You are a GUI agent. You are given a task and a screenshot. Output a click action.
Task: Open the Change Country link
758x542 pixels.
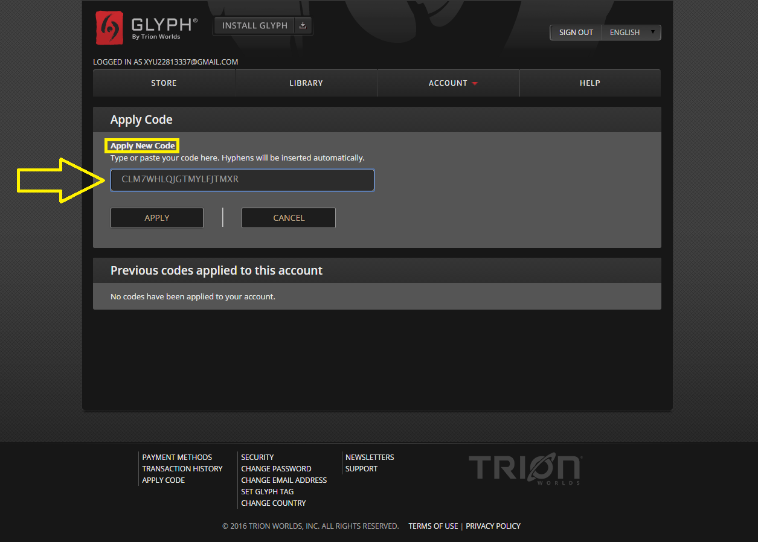click(x=274, y=503)
